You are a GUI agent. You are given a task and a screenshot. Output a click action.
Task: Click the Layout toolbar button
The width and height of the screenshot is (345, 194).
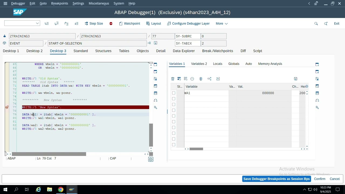154,23
